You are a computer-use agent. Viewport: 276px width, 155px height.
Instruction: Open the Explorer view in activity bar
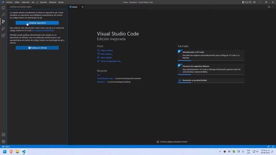point(3,8)
